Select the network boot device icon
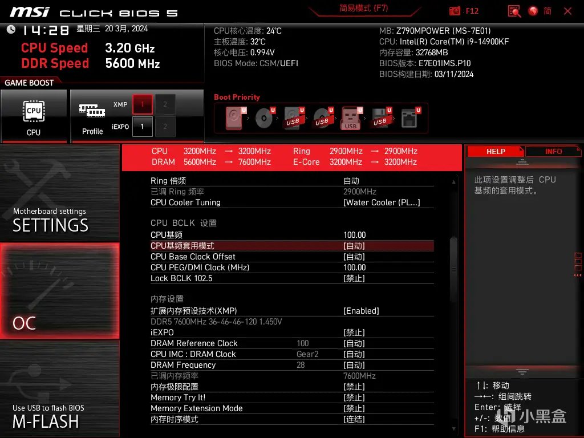584x438 pixels. (411, 117)
